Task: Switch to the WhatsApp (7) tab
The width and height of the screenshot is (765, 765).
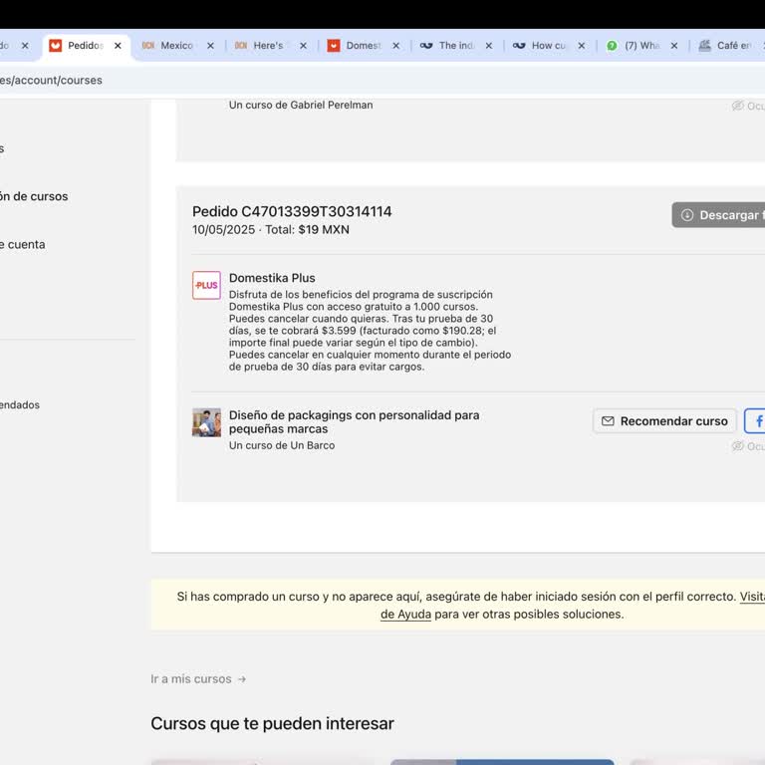Action: point(641,46)
